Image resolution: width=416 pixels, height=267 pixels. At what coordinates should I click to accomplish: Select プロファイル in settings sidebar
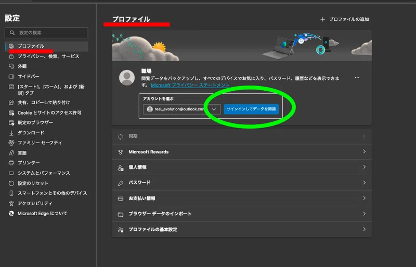click(47, 46)
